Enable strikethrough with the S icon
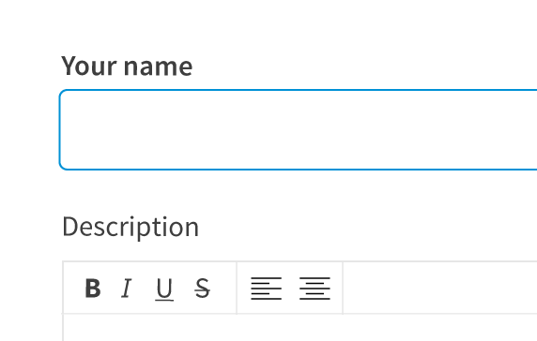The image size is (537, 341). 202,289
